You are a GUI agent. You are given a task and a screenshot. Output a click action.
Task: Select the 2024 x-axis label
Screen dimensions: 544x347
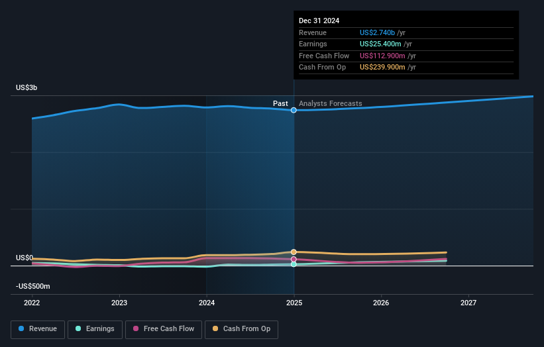207,303
